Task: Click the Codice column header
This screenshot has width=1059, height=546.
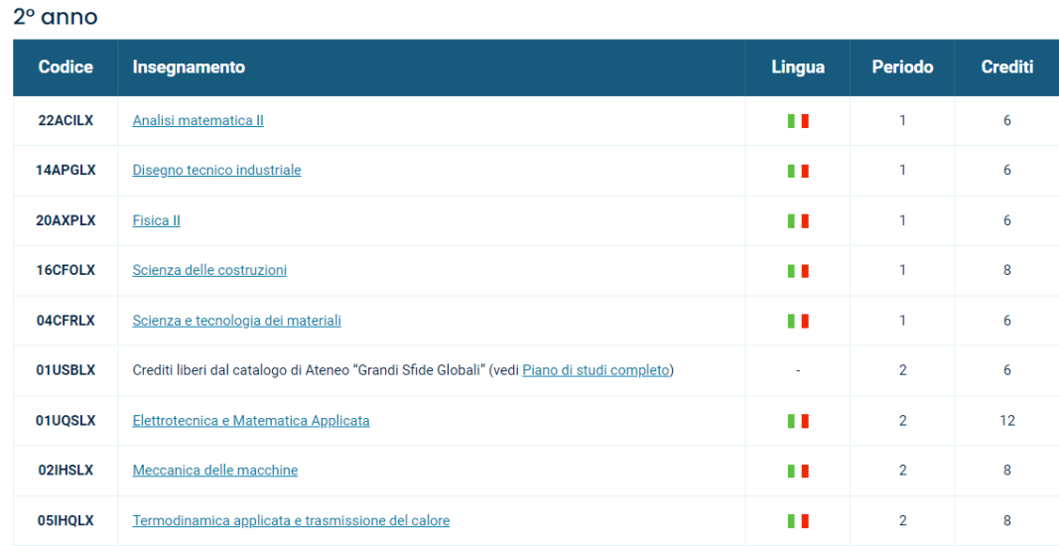Action: 66,68
